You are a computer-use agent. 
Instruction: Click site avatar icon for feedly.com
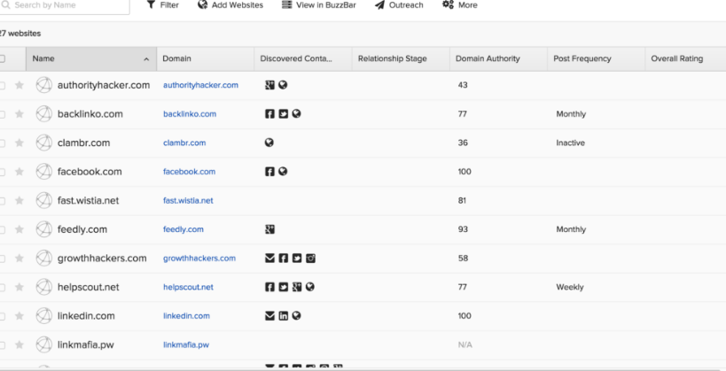coord(44,229)
